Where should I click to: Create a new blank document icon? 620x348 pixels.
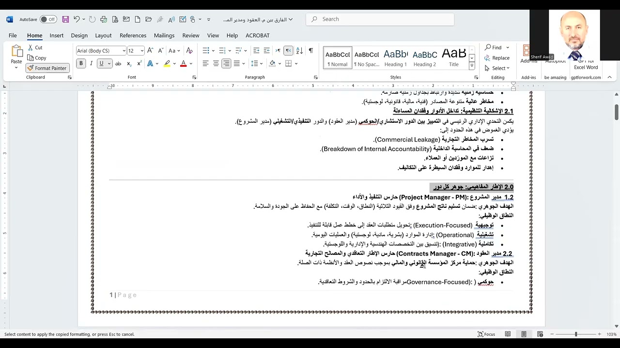(x=138, y=19)
